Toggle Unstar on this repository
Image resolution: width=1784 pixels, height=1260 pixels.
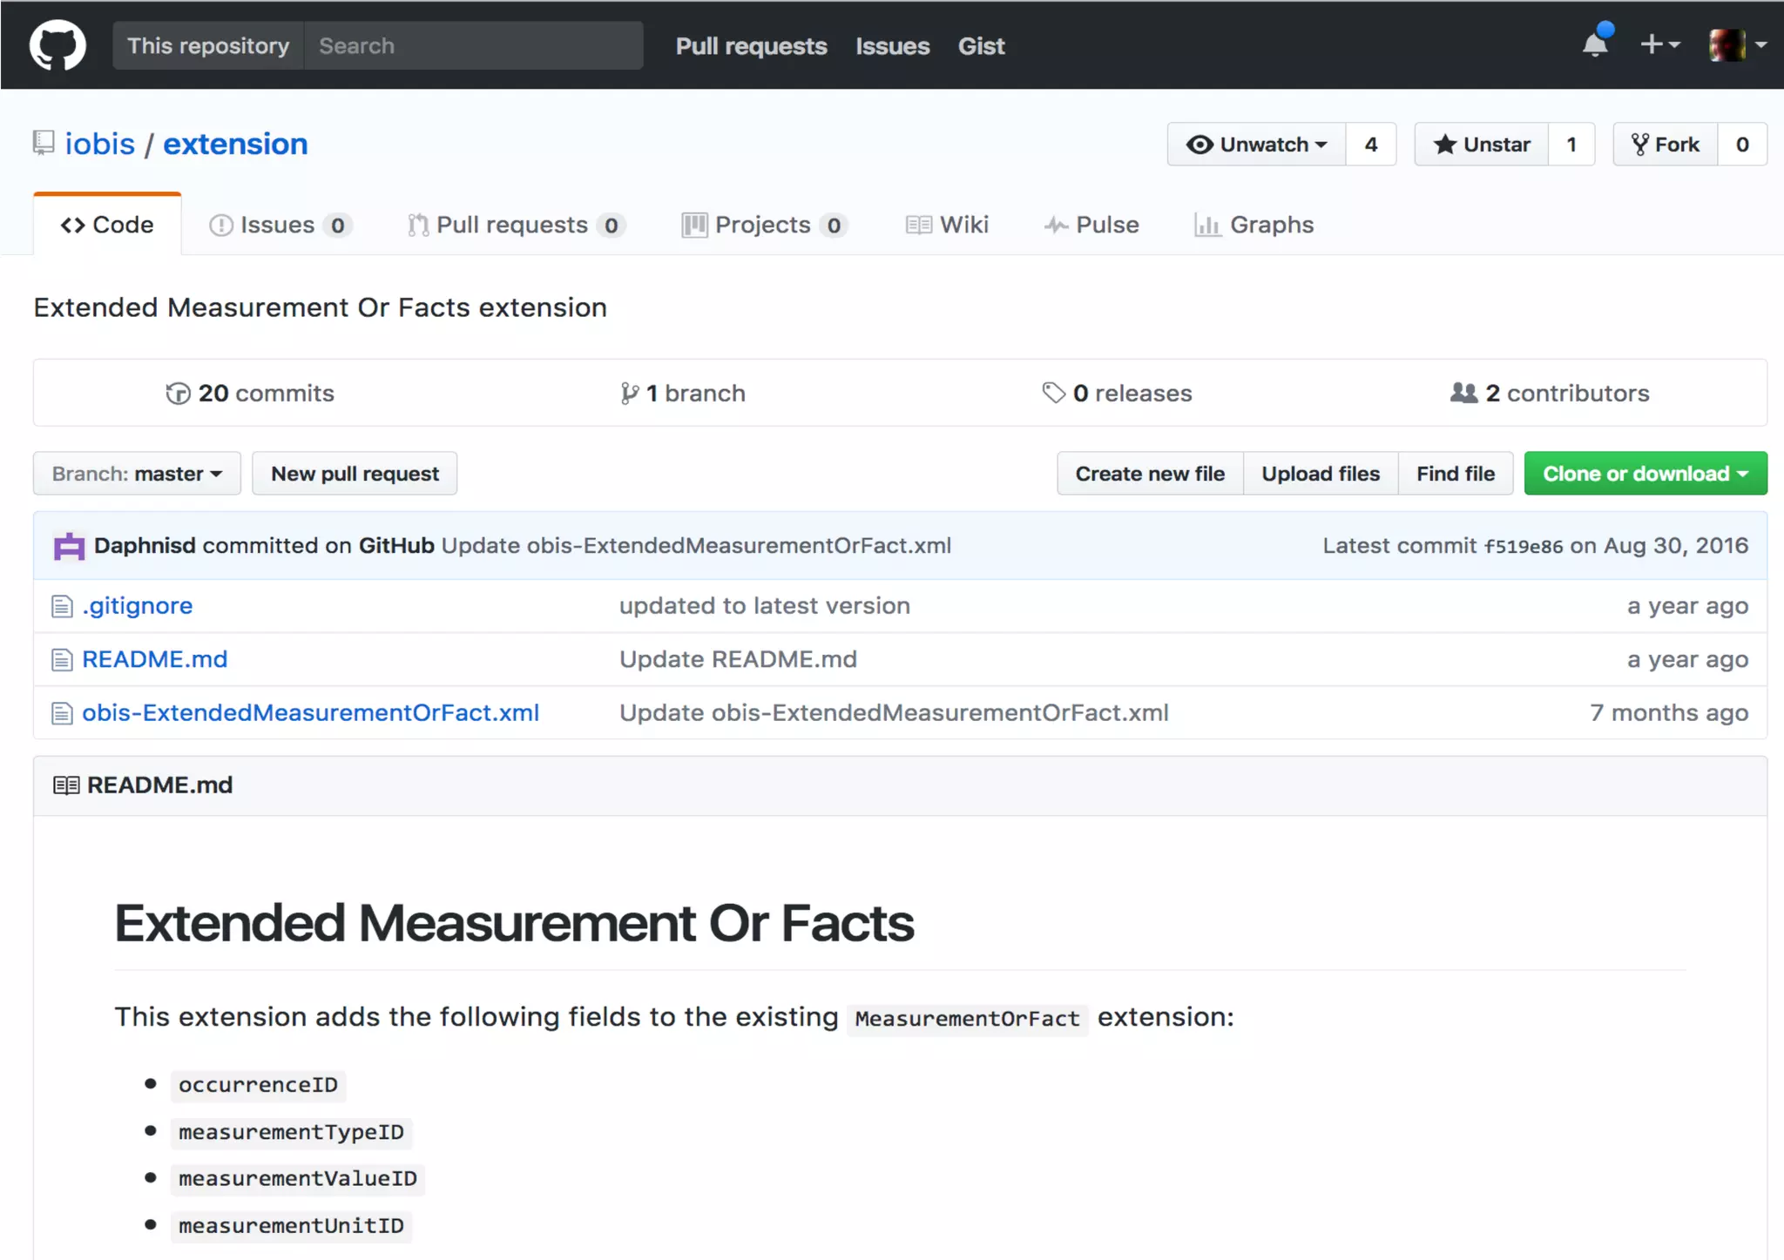(x=1482, y=145)
